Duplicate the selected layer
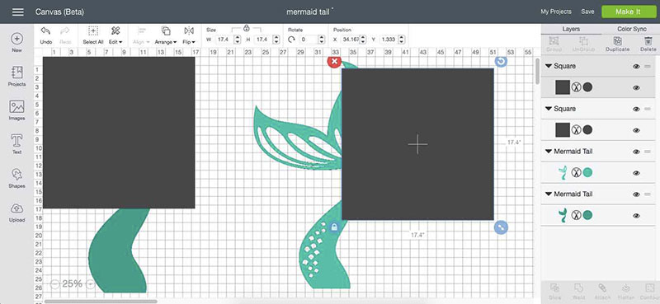The image size is (660, 304). click(x=617, y=44)
